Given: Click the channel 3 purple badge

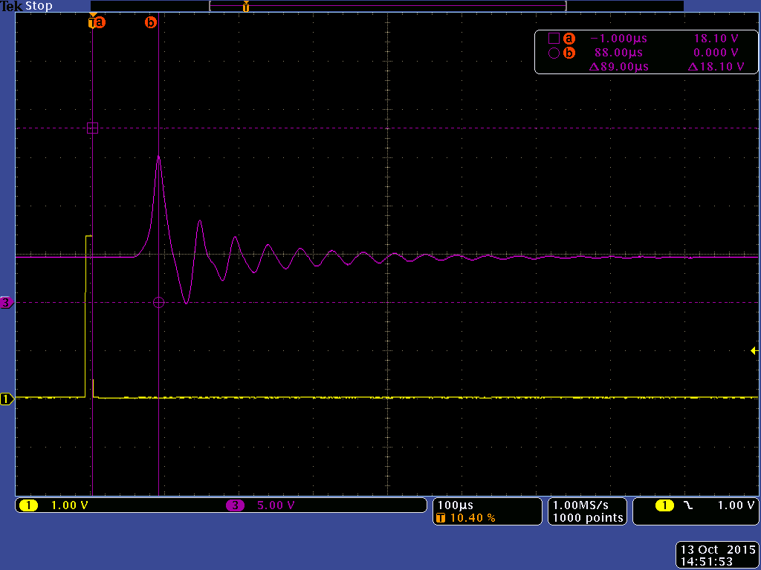Looking at the screenshot, I should coord(236,505).
